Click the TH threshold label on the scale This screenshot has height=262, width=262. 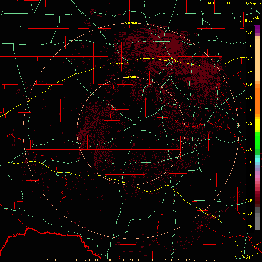coord(250,227)
